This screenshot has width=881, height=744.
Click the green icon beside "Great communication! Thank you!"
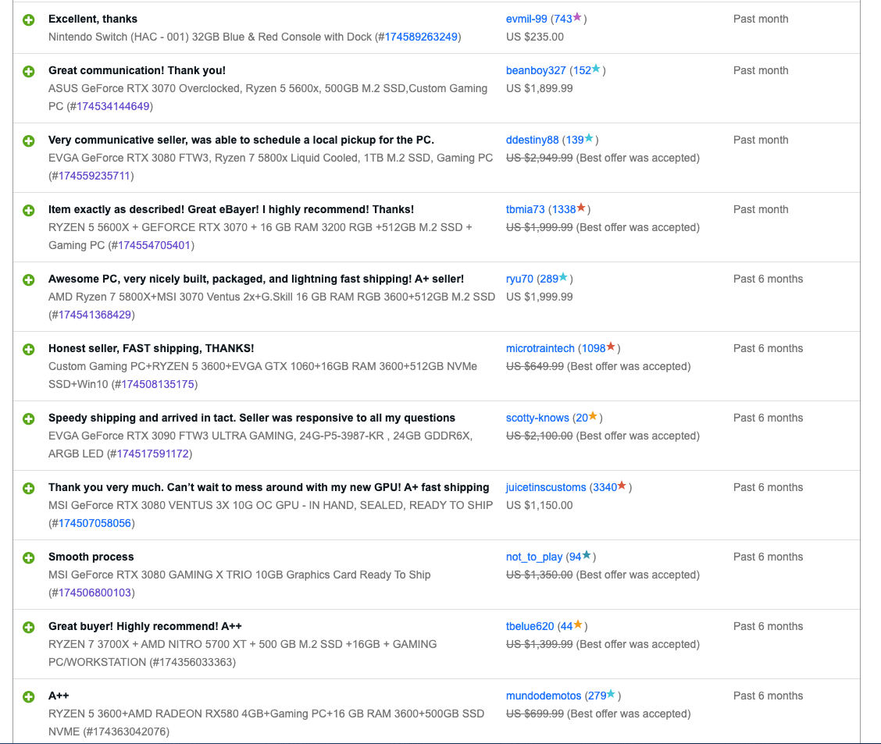coord(29,71)
